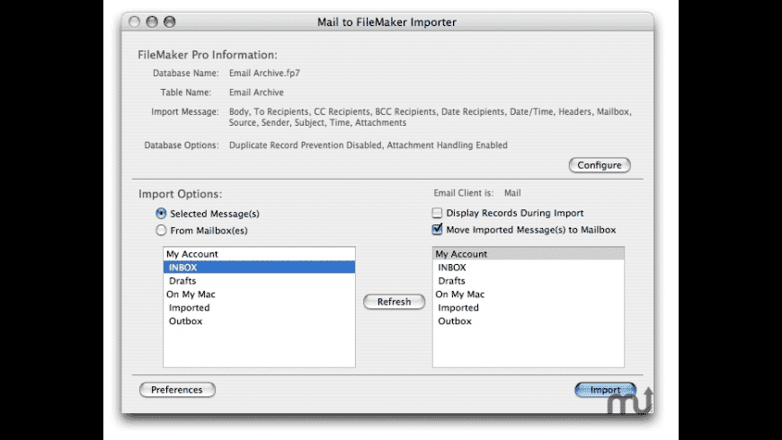This screenshot has width=782, height=440.
Task: Pick My Account in destination mailbox list
Action: pos(529,253)
